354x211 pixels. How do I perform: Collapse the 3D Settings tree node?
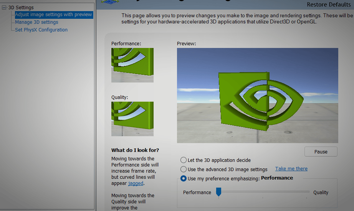point(4,8)
